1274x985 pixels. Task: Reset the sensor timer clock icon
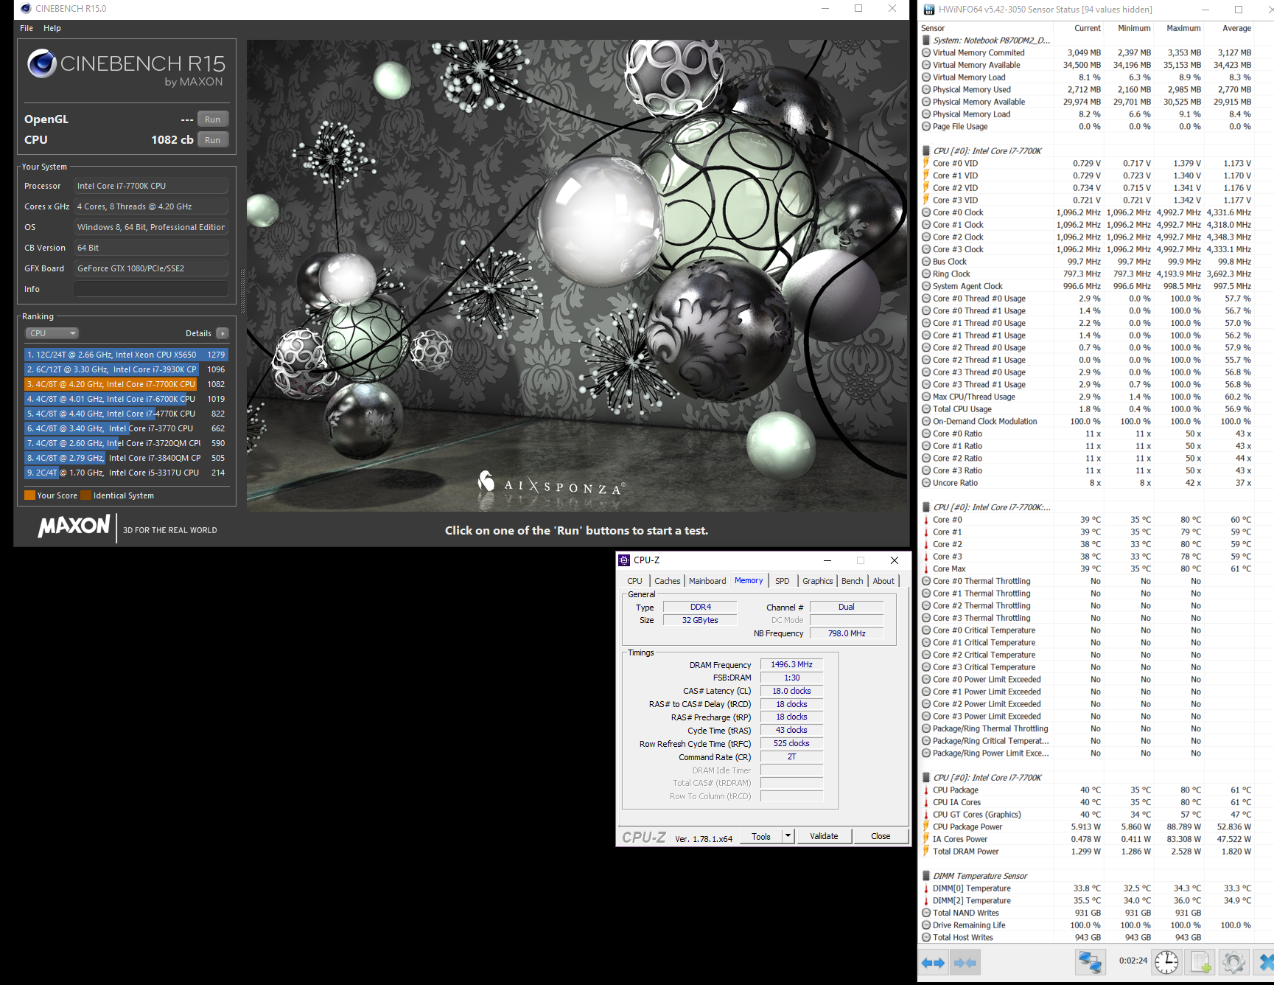(x=1166, y=961)
